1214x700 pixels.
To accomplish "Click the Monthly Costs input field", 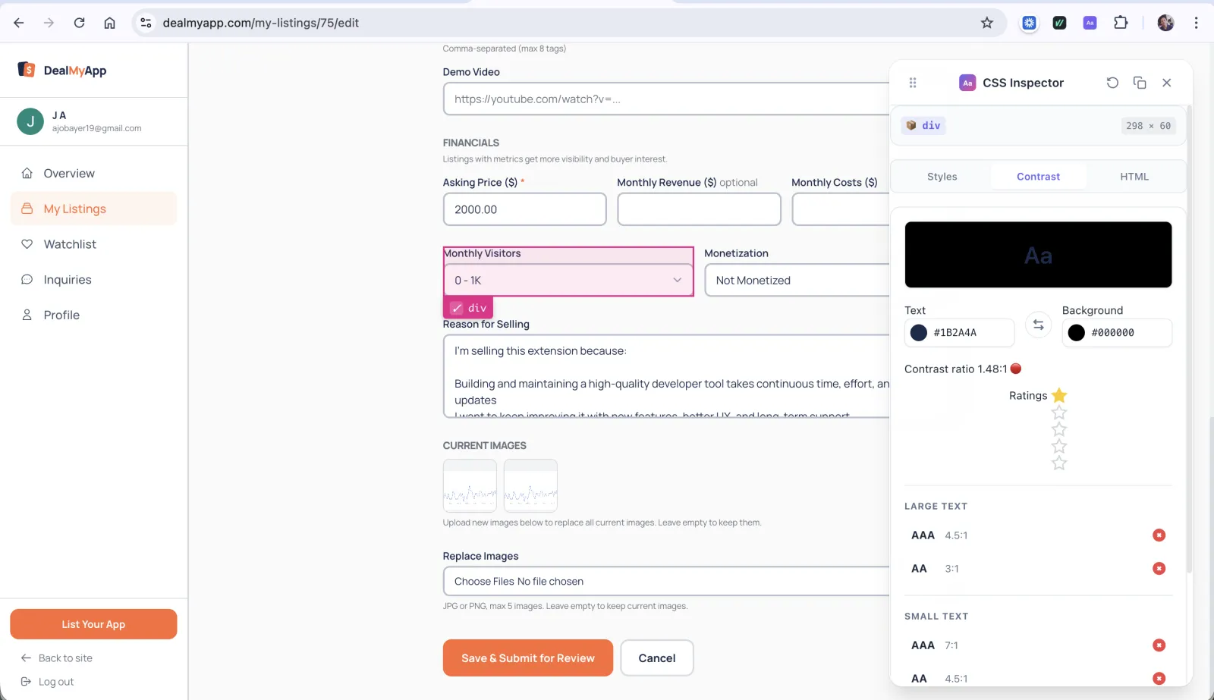I will [841, 209].
